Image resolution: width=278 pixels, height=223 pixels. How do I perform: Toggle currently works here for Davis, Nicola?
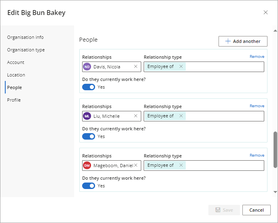pos(89,87)
